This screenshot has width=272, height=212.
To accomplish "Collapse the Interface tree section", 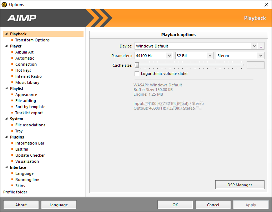I will (6, 167).
